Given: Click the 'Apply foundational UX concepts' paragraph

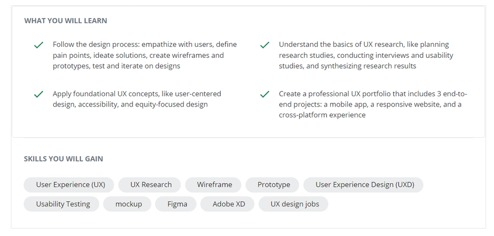Looking at the screenshot, I should coord(137,99).
